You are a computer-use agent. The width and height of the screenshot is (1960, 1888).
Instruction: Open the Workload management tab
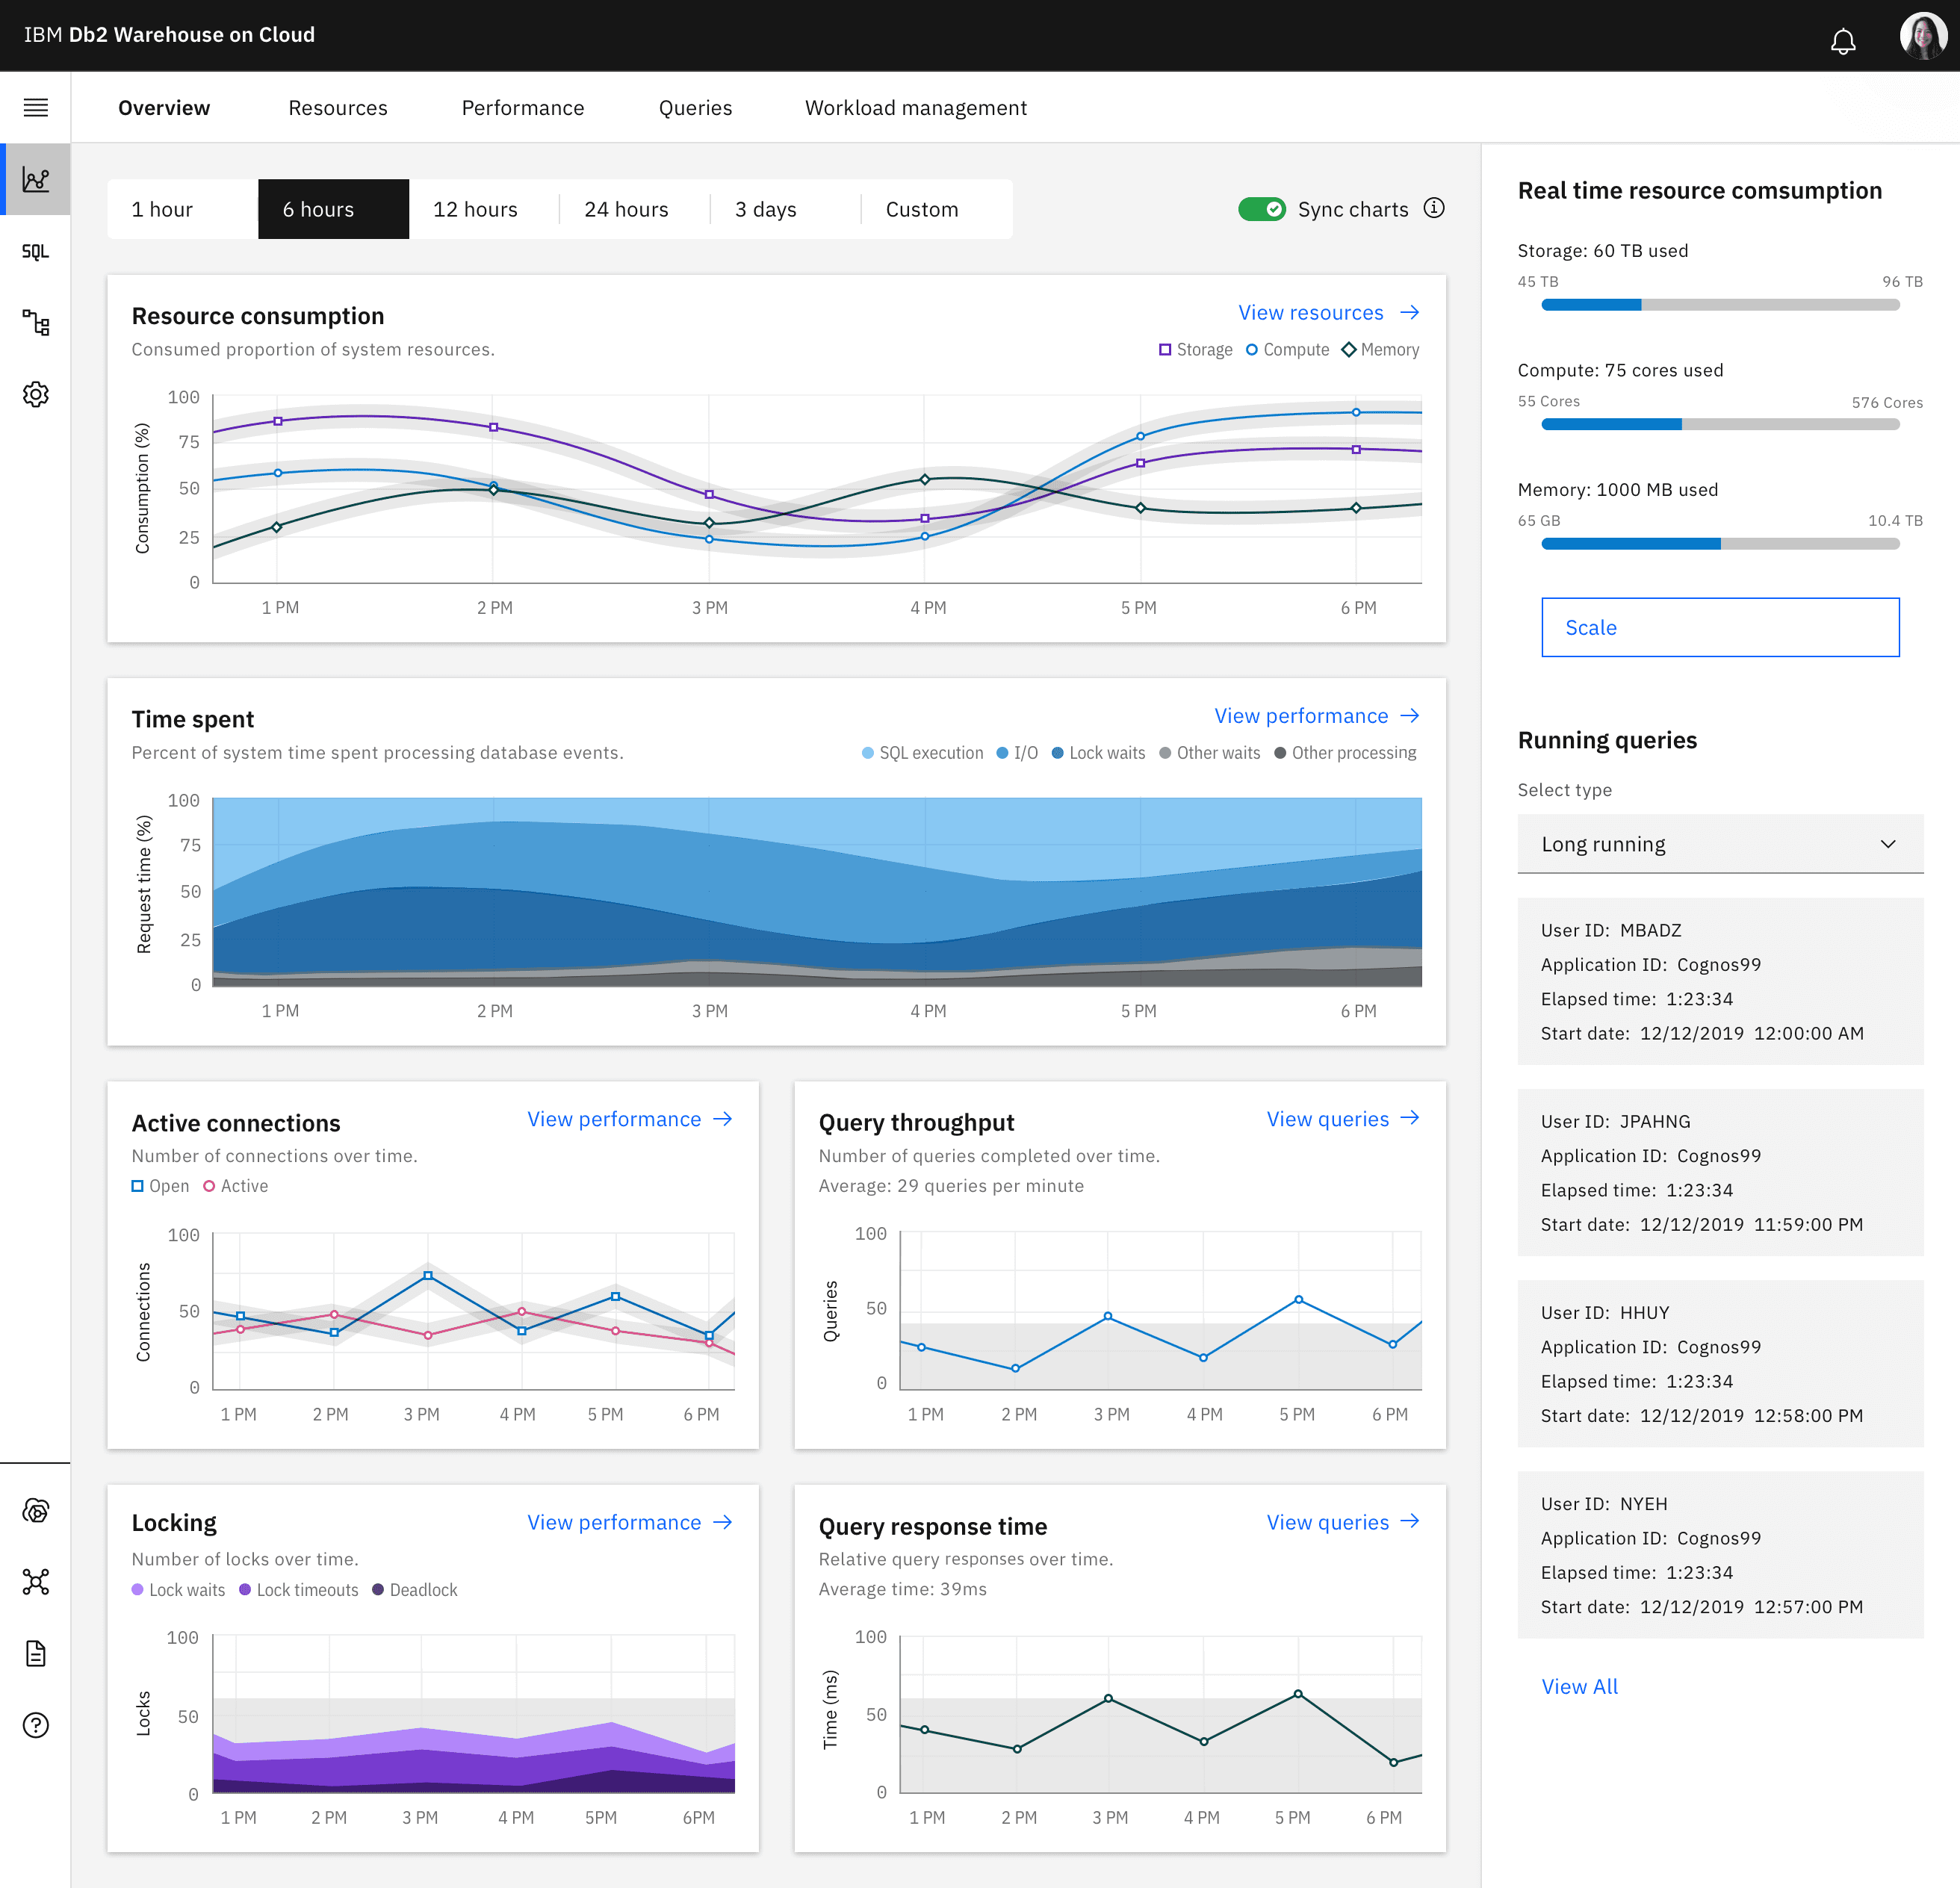tap(915, 108)
